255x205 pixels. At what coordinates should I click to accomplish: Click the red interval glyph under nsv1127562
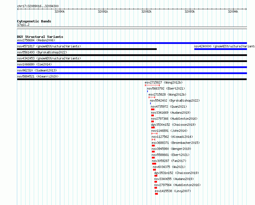coord(154,140)
